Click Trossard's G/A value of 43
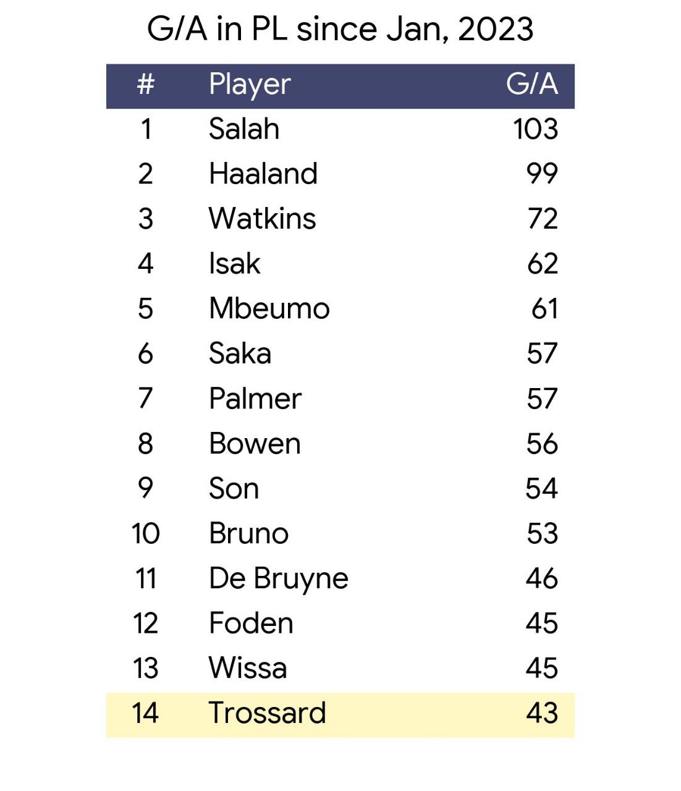Screen dimensions: 681x791 [542, 713]
